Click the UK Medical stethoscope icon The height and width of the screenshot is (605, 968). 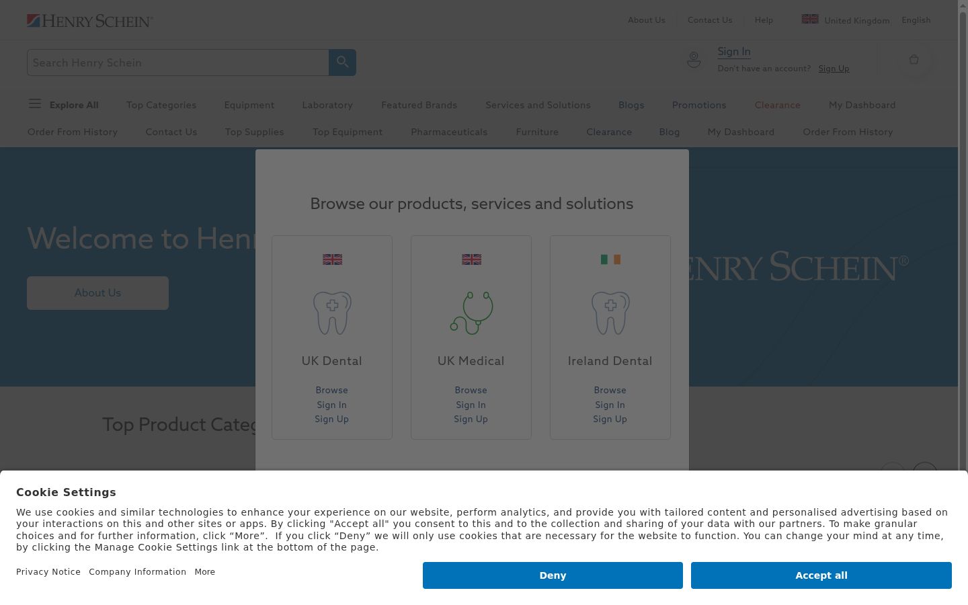471,313
